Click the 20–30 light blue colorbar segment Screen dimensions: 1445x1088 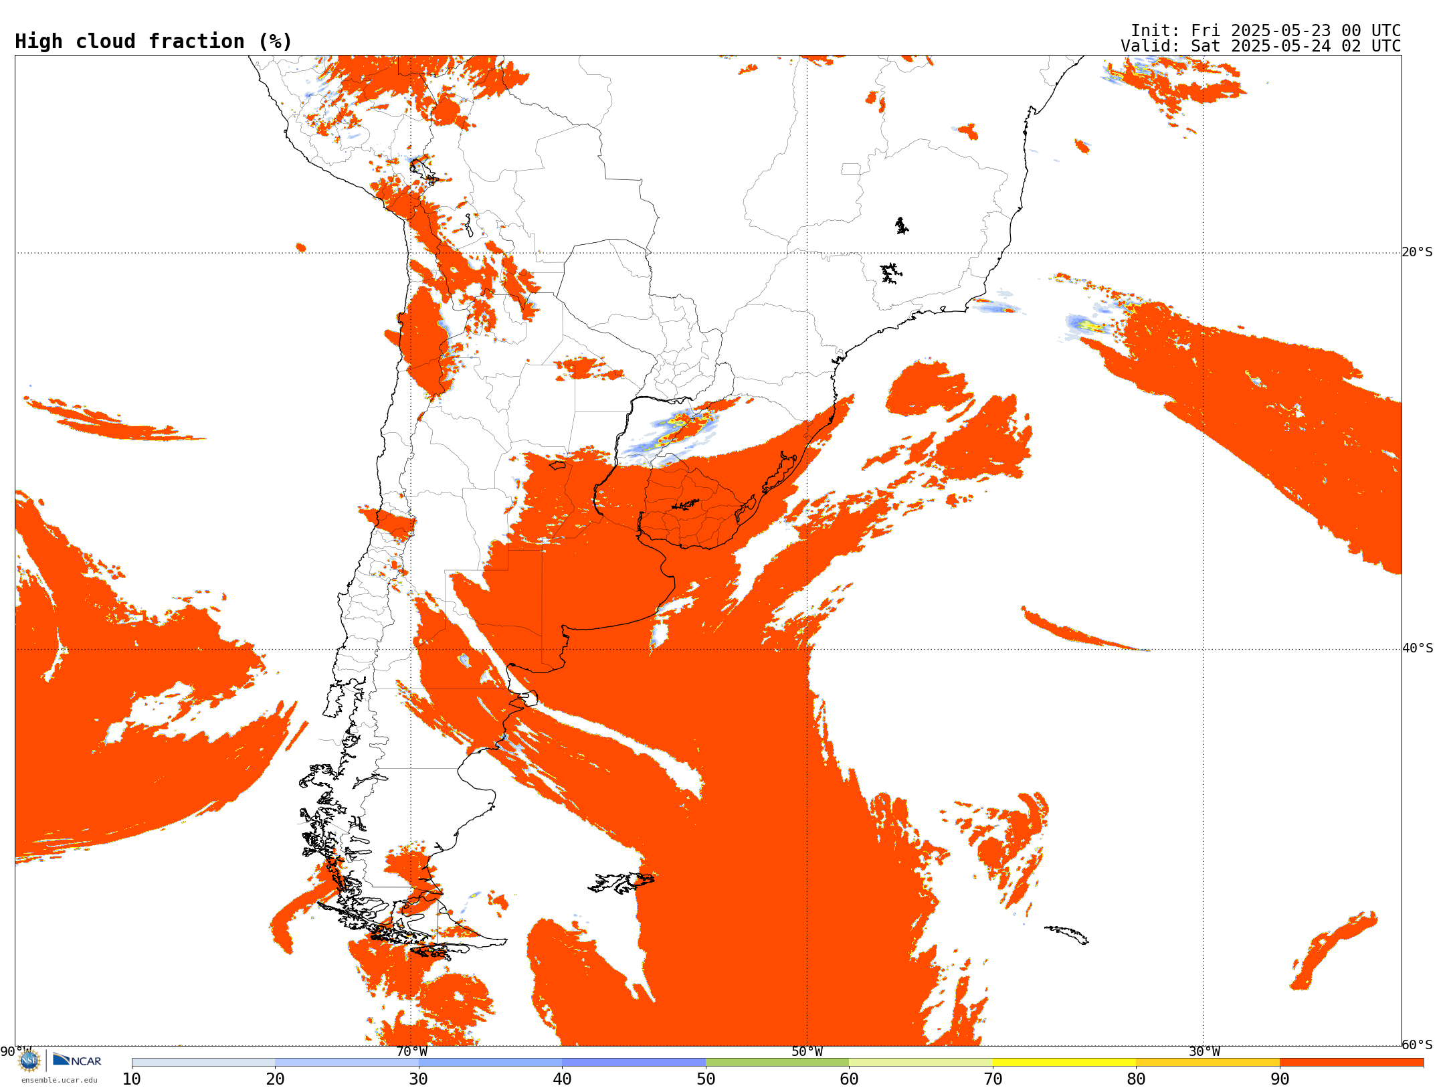pyautogui.click(x=347, y=1063)
